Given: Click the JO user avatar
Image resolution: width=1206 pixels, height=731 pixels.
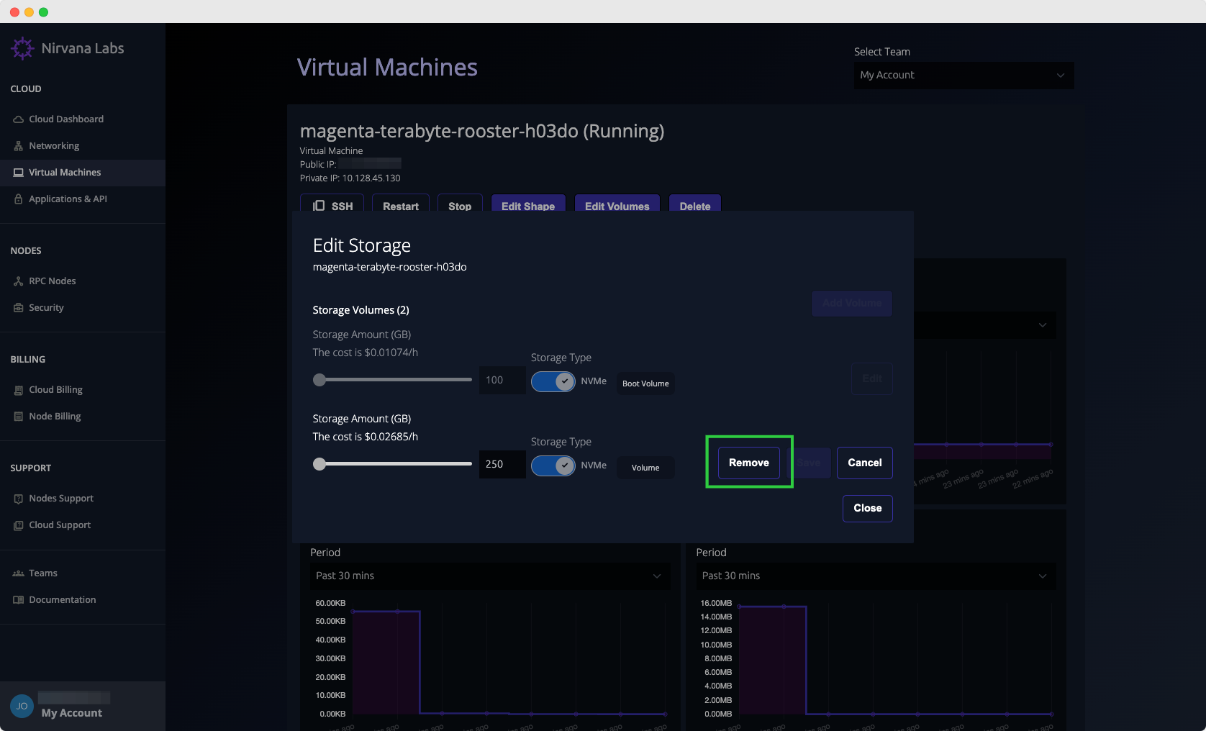Looking at the screenshot, I should (22, 706).
